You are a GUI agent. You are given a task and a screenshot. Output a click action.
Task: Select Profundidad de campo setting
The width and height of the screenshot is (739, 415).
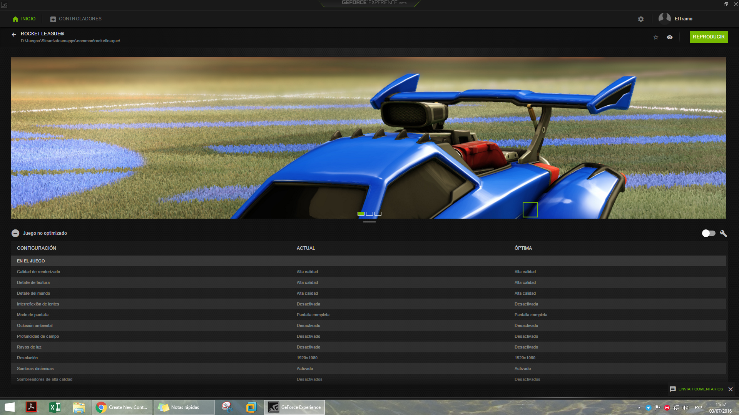[368, 336]
